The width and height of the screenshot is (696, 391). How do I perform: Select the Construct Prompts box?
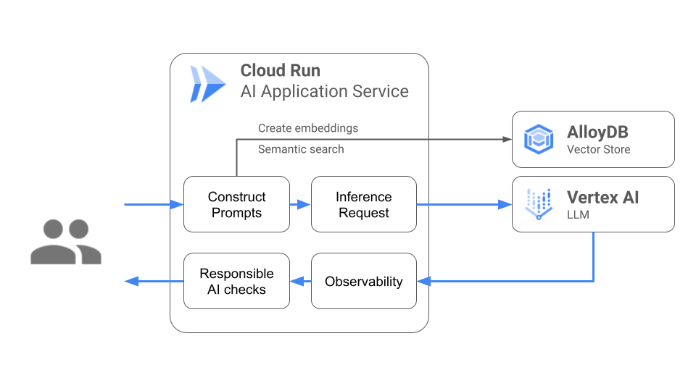(x=236, y=205)
